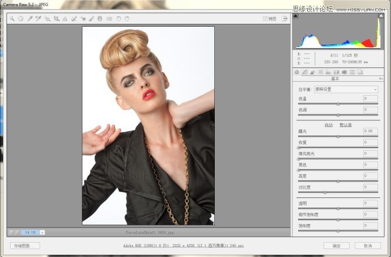Pick the White Balance eyedropper tool
Screen dimensions: 391x257
(x=29, y=19)
